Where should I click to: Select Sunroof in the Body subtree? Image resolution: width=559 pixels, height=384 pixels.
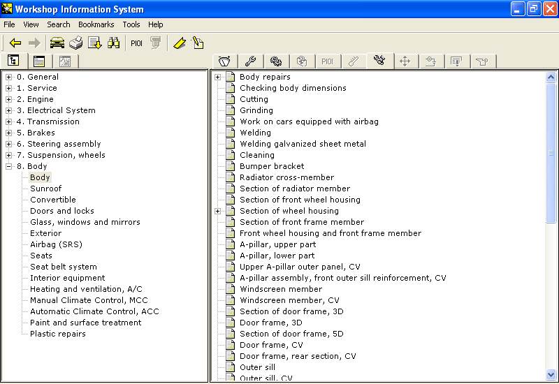[x=45, y=189]
